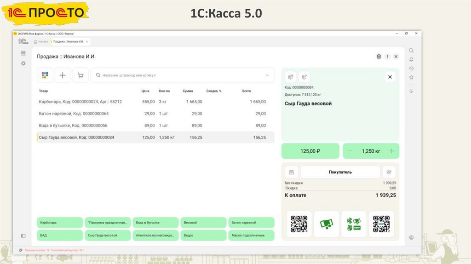The height and width of the screenshot is (264, 471).
Task: Click the БАД quick button
Action: (x=60, y=235)
